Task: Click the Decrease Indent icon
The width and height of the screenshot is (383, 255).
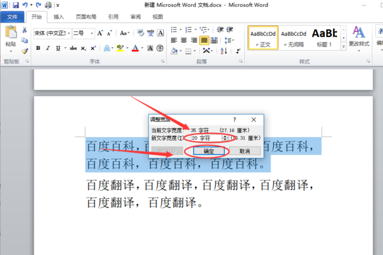Action: (220, 30)
